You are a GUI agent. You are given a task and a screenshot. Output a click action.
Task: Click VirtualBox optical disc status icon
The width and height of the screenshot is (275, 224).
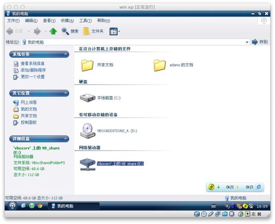[204, 214]
